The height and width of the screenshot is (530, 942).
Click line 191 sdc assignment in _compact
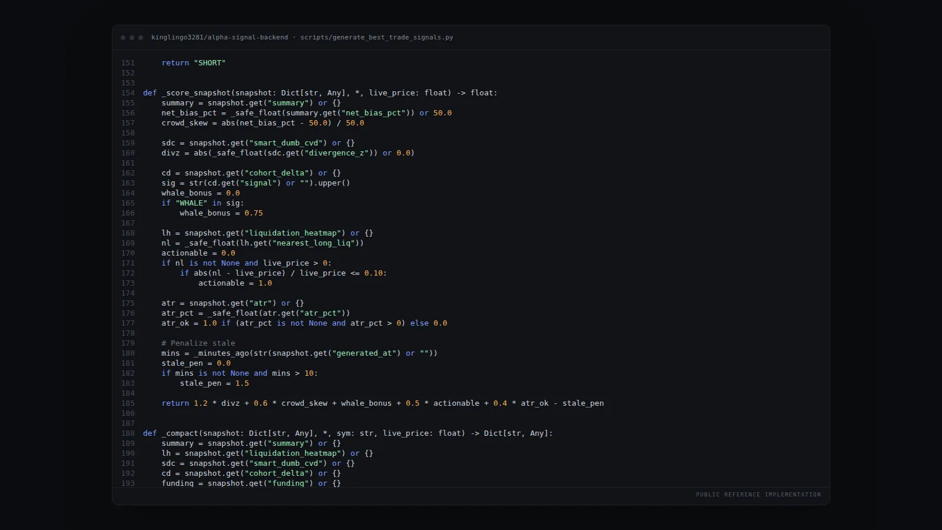pos(258,463)
